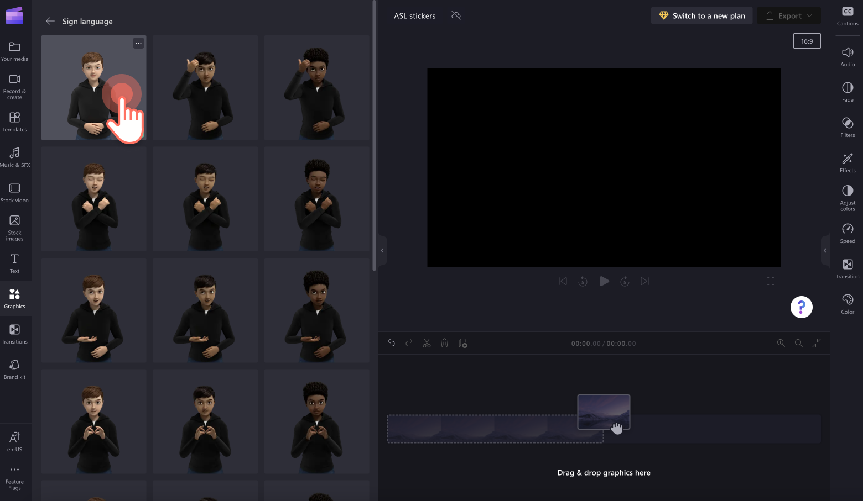This screenshot has width=863, height=501.
Task: Open Stock video library
Action: (x=15, y=193)
